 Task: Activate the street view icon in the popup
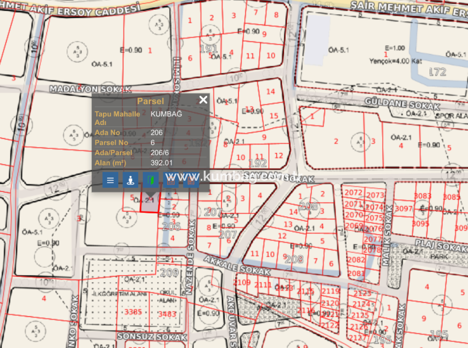click(130, 180)
